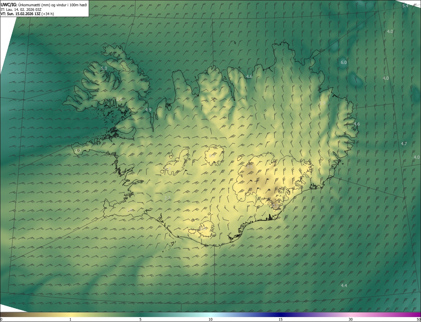This screenshot has height=322, width=421.
Task: Click the 2.6 value inside the Westfjords
Action: [119, 99]
